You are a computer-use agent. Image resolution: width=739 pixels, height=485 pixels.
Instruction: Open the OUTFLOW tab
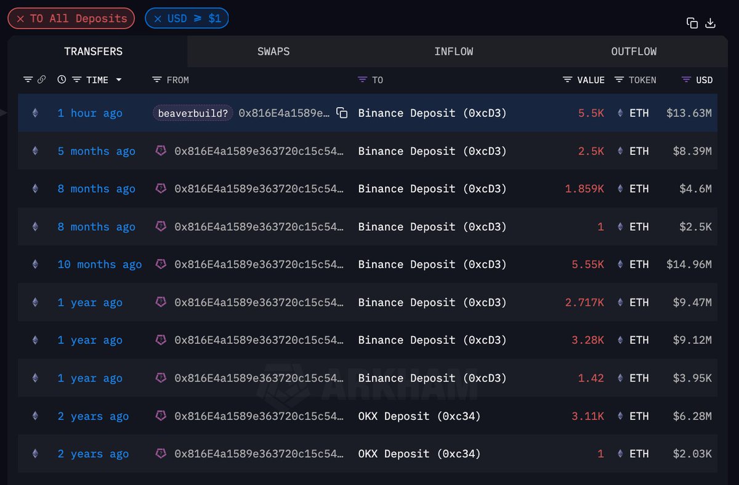[x=634, y=52]
